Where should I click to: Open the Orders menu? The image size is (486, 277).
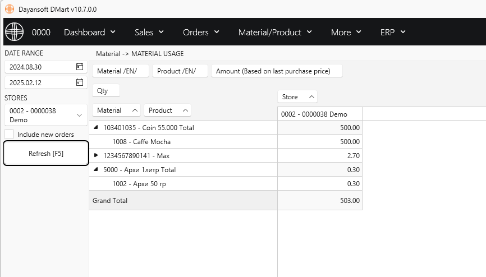pos(201,32)
